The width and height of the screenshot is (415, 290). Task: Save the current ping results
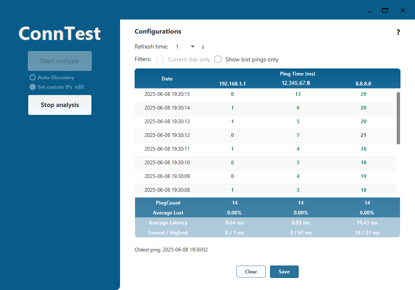coord(284,271)
